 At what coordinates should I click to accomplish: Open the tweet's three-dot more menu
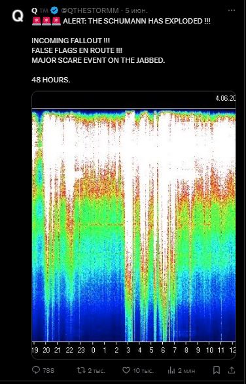(x=232, y=10)
